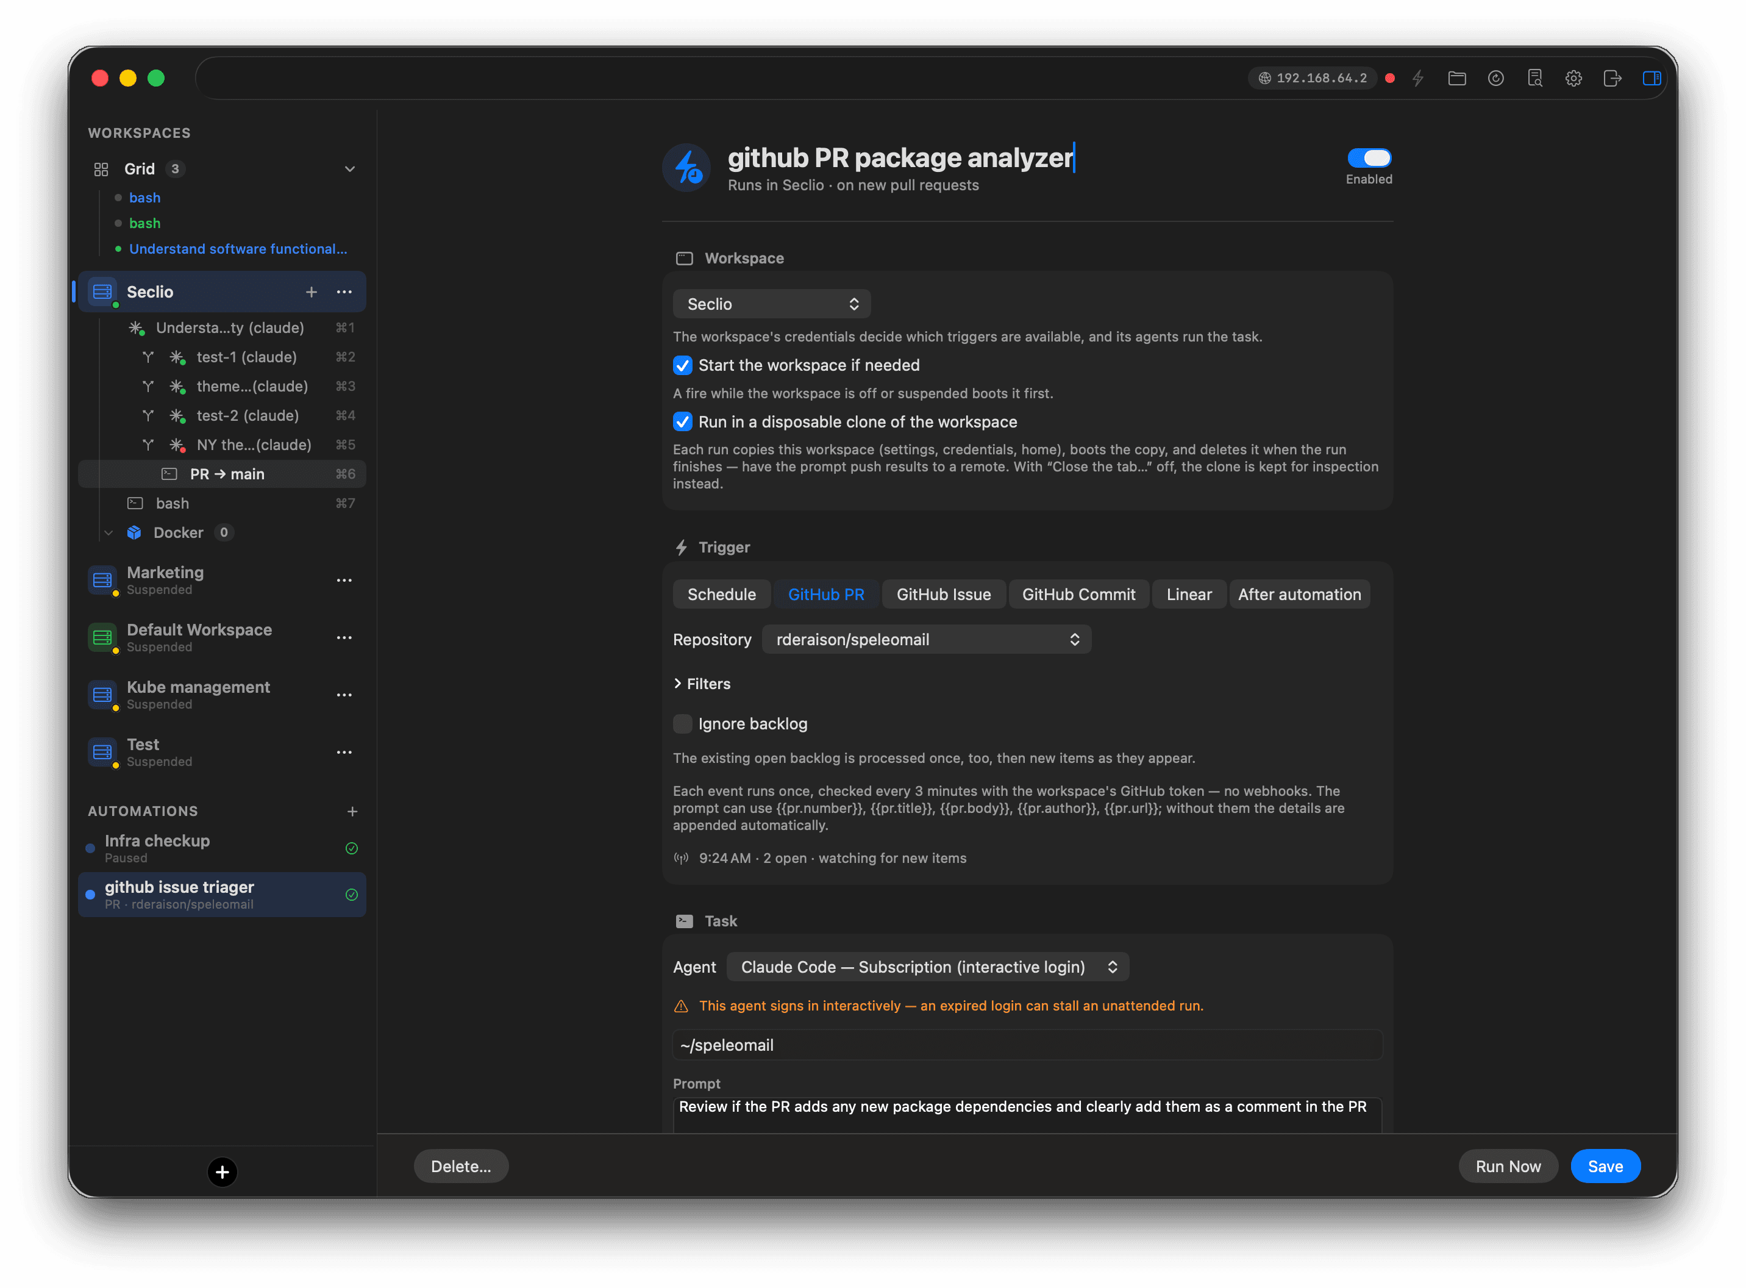Collapse the Grid workspace chevron
Image resolution: width=1746 pixels, height=1288 pixels.
350,169
